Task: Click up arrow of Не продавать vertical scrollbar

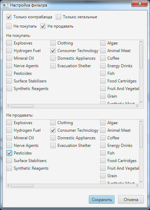Action: (x=141, y=121)
